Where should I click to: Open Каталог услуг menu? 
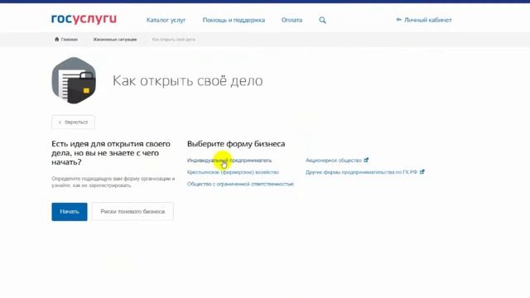tap(166, 20)
